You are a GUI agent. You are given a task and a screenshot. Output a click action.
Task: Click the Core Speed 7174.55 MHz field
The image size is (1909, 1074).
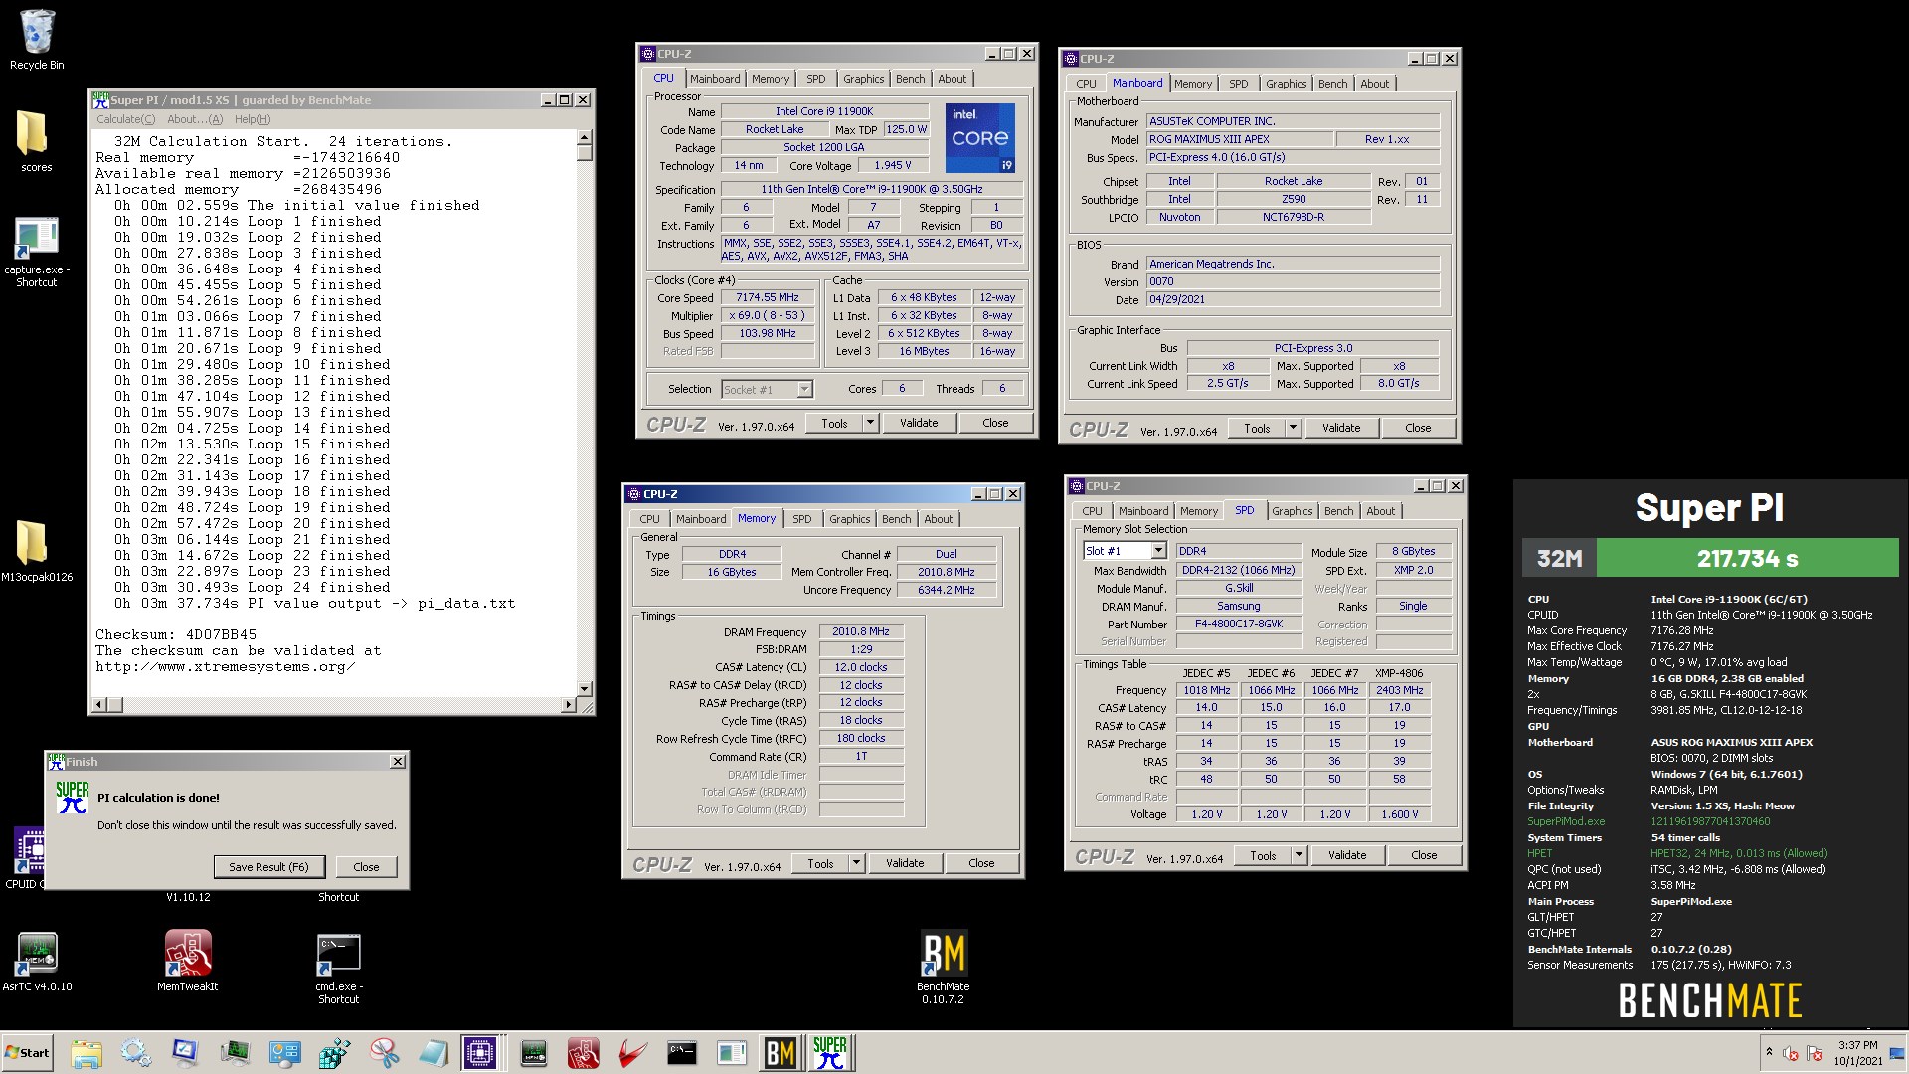coord(768,298)
